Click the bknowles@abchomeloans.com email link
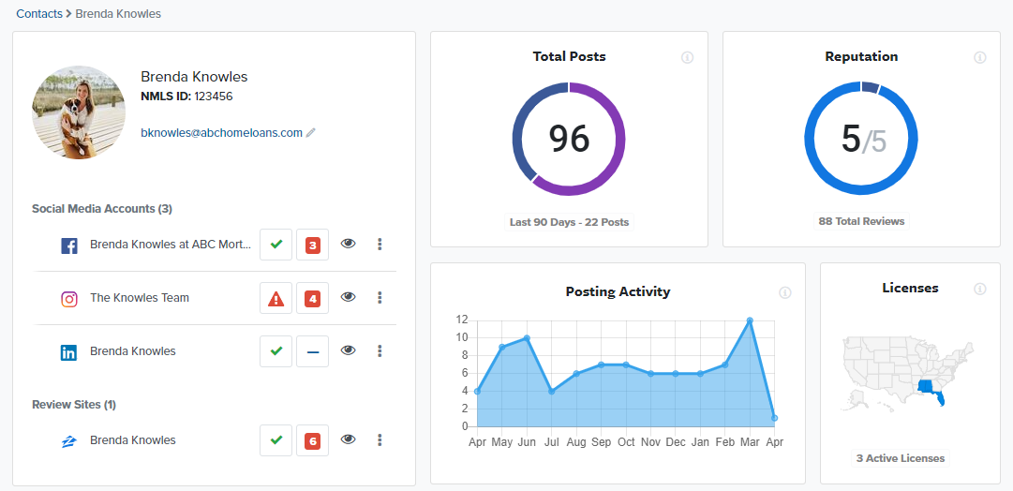Screen dimensions: 1013x491 tap(221, 133)
